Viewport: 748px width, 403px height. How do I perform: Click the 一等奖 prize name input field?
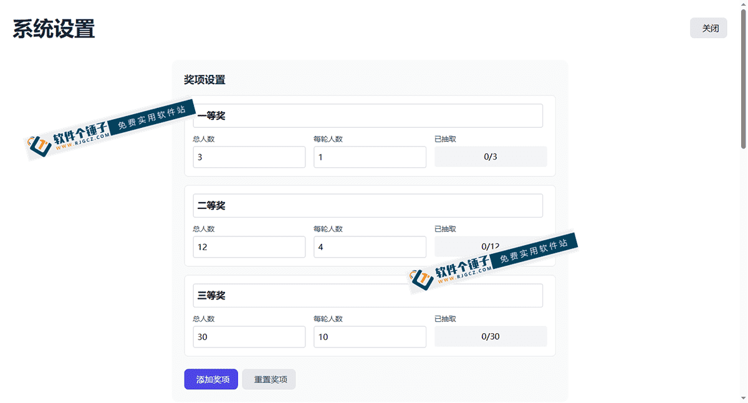pos(368,115)
